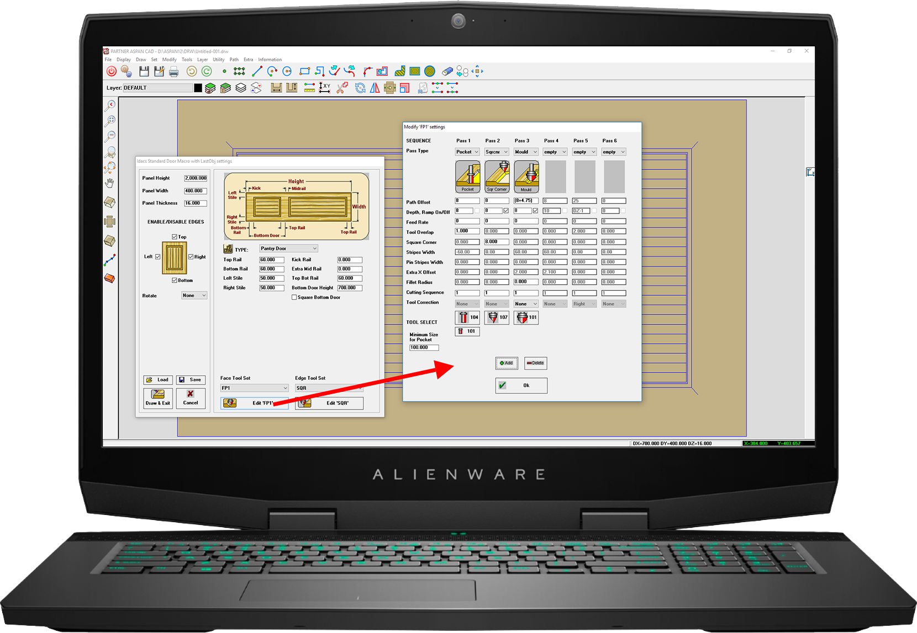Image resolution: width=917 pixels, height=633 pixels.
Task: Click the Minimum Size for Pocket field
Action: click(x=424, y=348)
